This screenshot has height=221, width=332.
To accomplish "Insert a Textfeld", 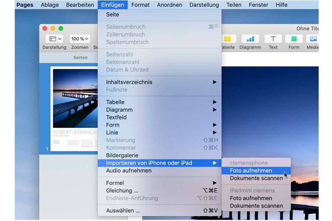I will (160, 117).
